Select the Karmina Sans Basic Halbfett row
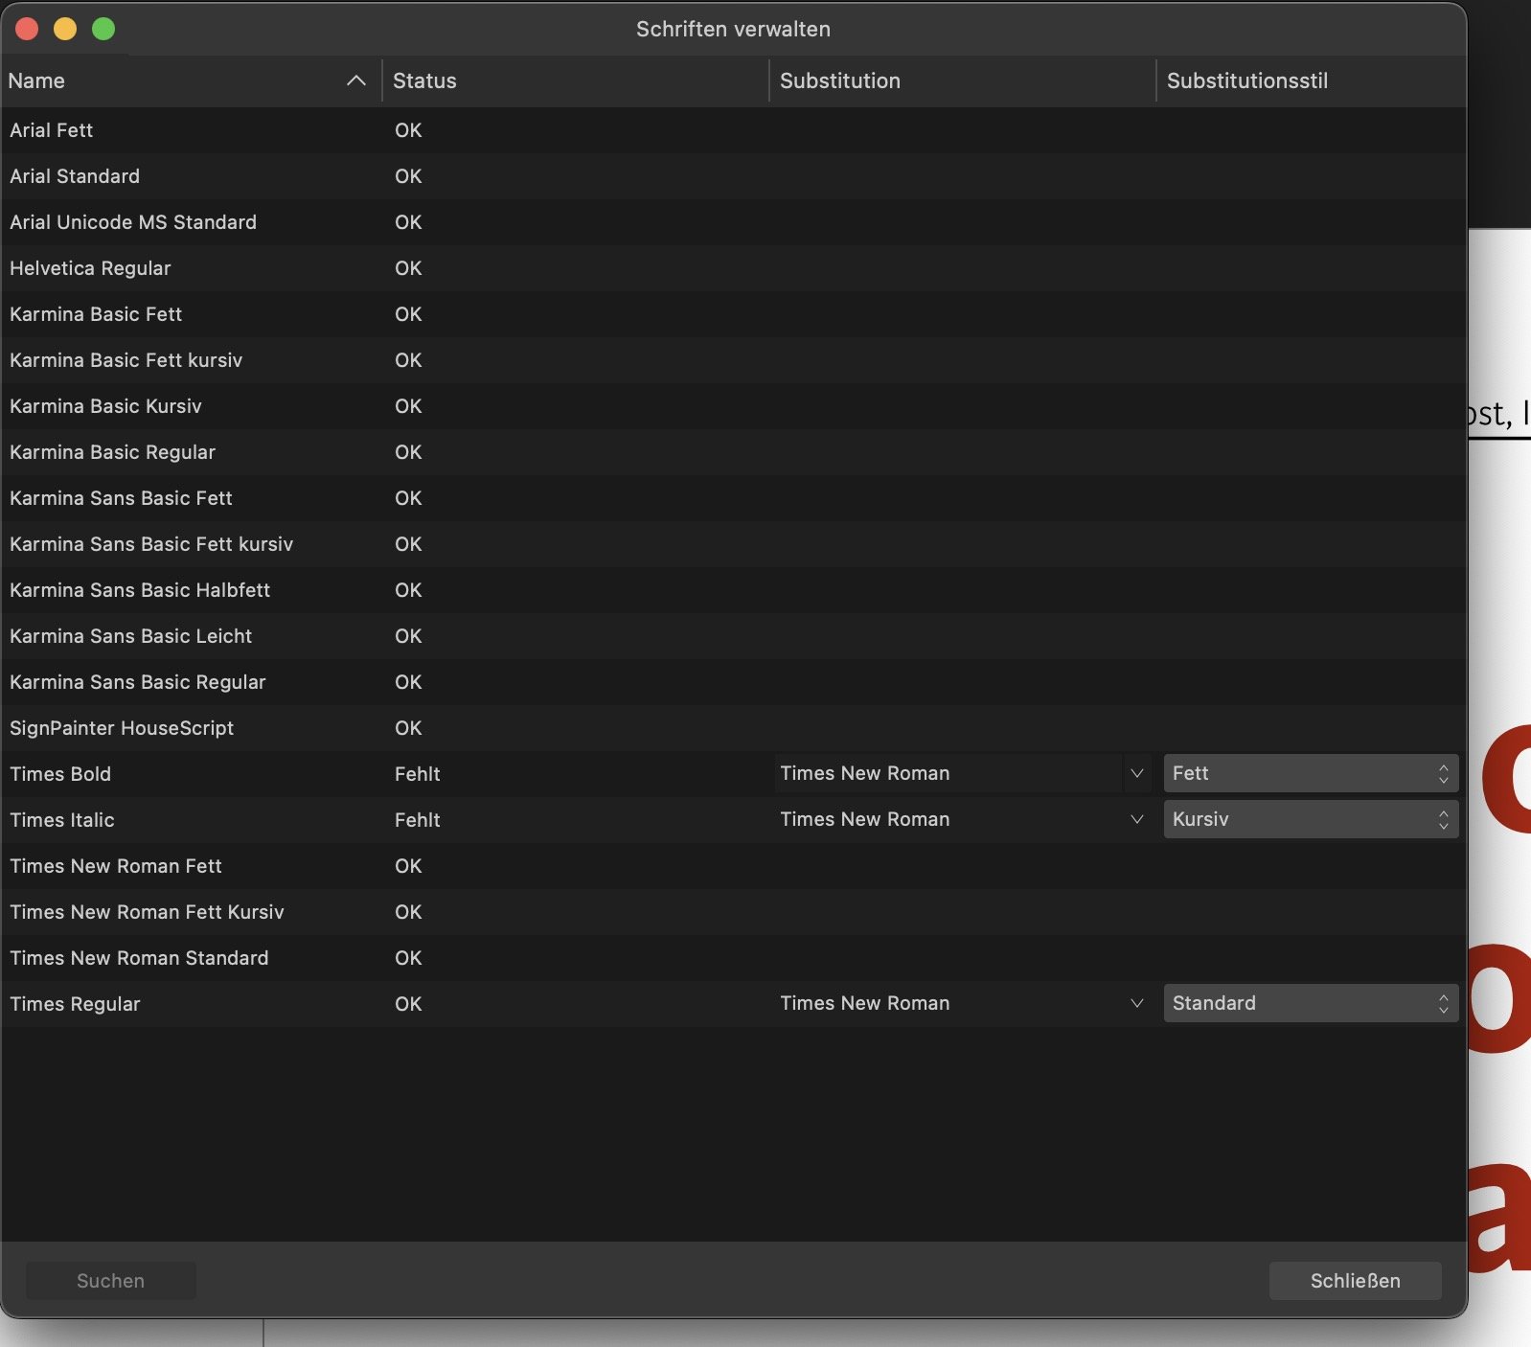1531x1347 pixels. coord(734,590)
